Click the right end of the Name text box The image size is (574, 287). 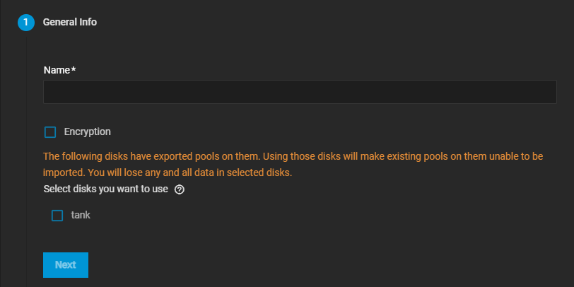coord(544,92)
